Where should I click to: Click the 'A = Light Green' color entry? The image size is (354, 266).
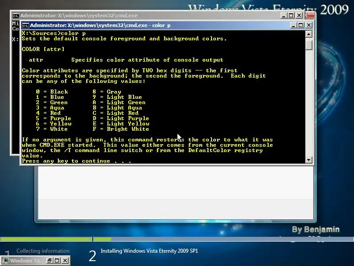(119, 102)
